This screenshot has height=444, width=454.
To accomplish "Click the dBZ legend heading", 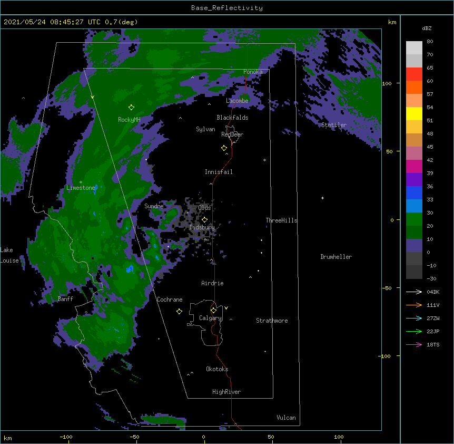I will pos(427,28).
